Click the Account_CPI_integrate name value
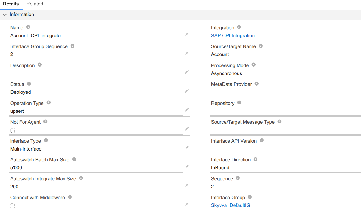This screenshot has height=210, width=361. (x=35, y=36)
